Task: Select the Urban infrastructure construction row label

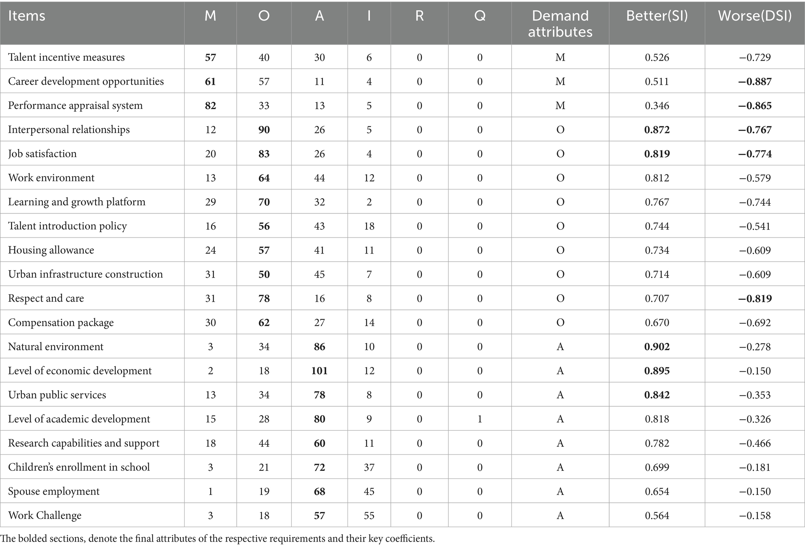Action: 86,274
